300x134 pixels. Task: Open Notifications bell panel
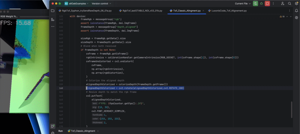point(296,11)
